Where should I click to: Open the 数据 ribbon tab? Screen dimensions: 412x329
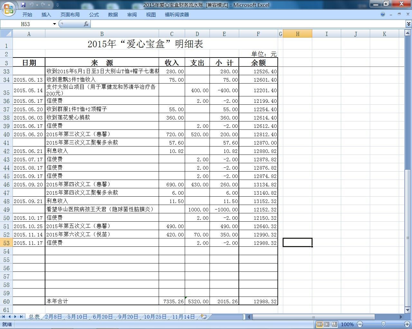[113, 14]
